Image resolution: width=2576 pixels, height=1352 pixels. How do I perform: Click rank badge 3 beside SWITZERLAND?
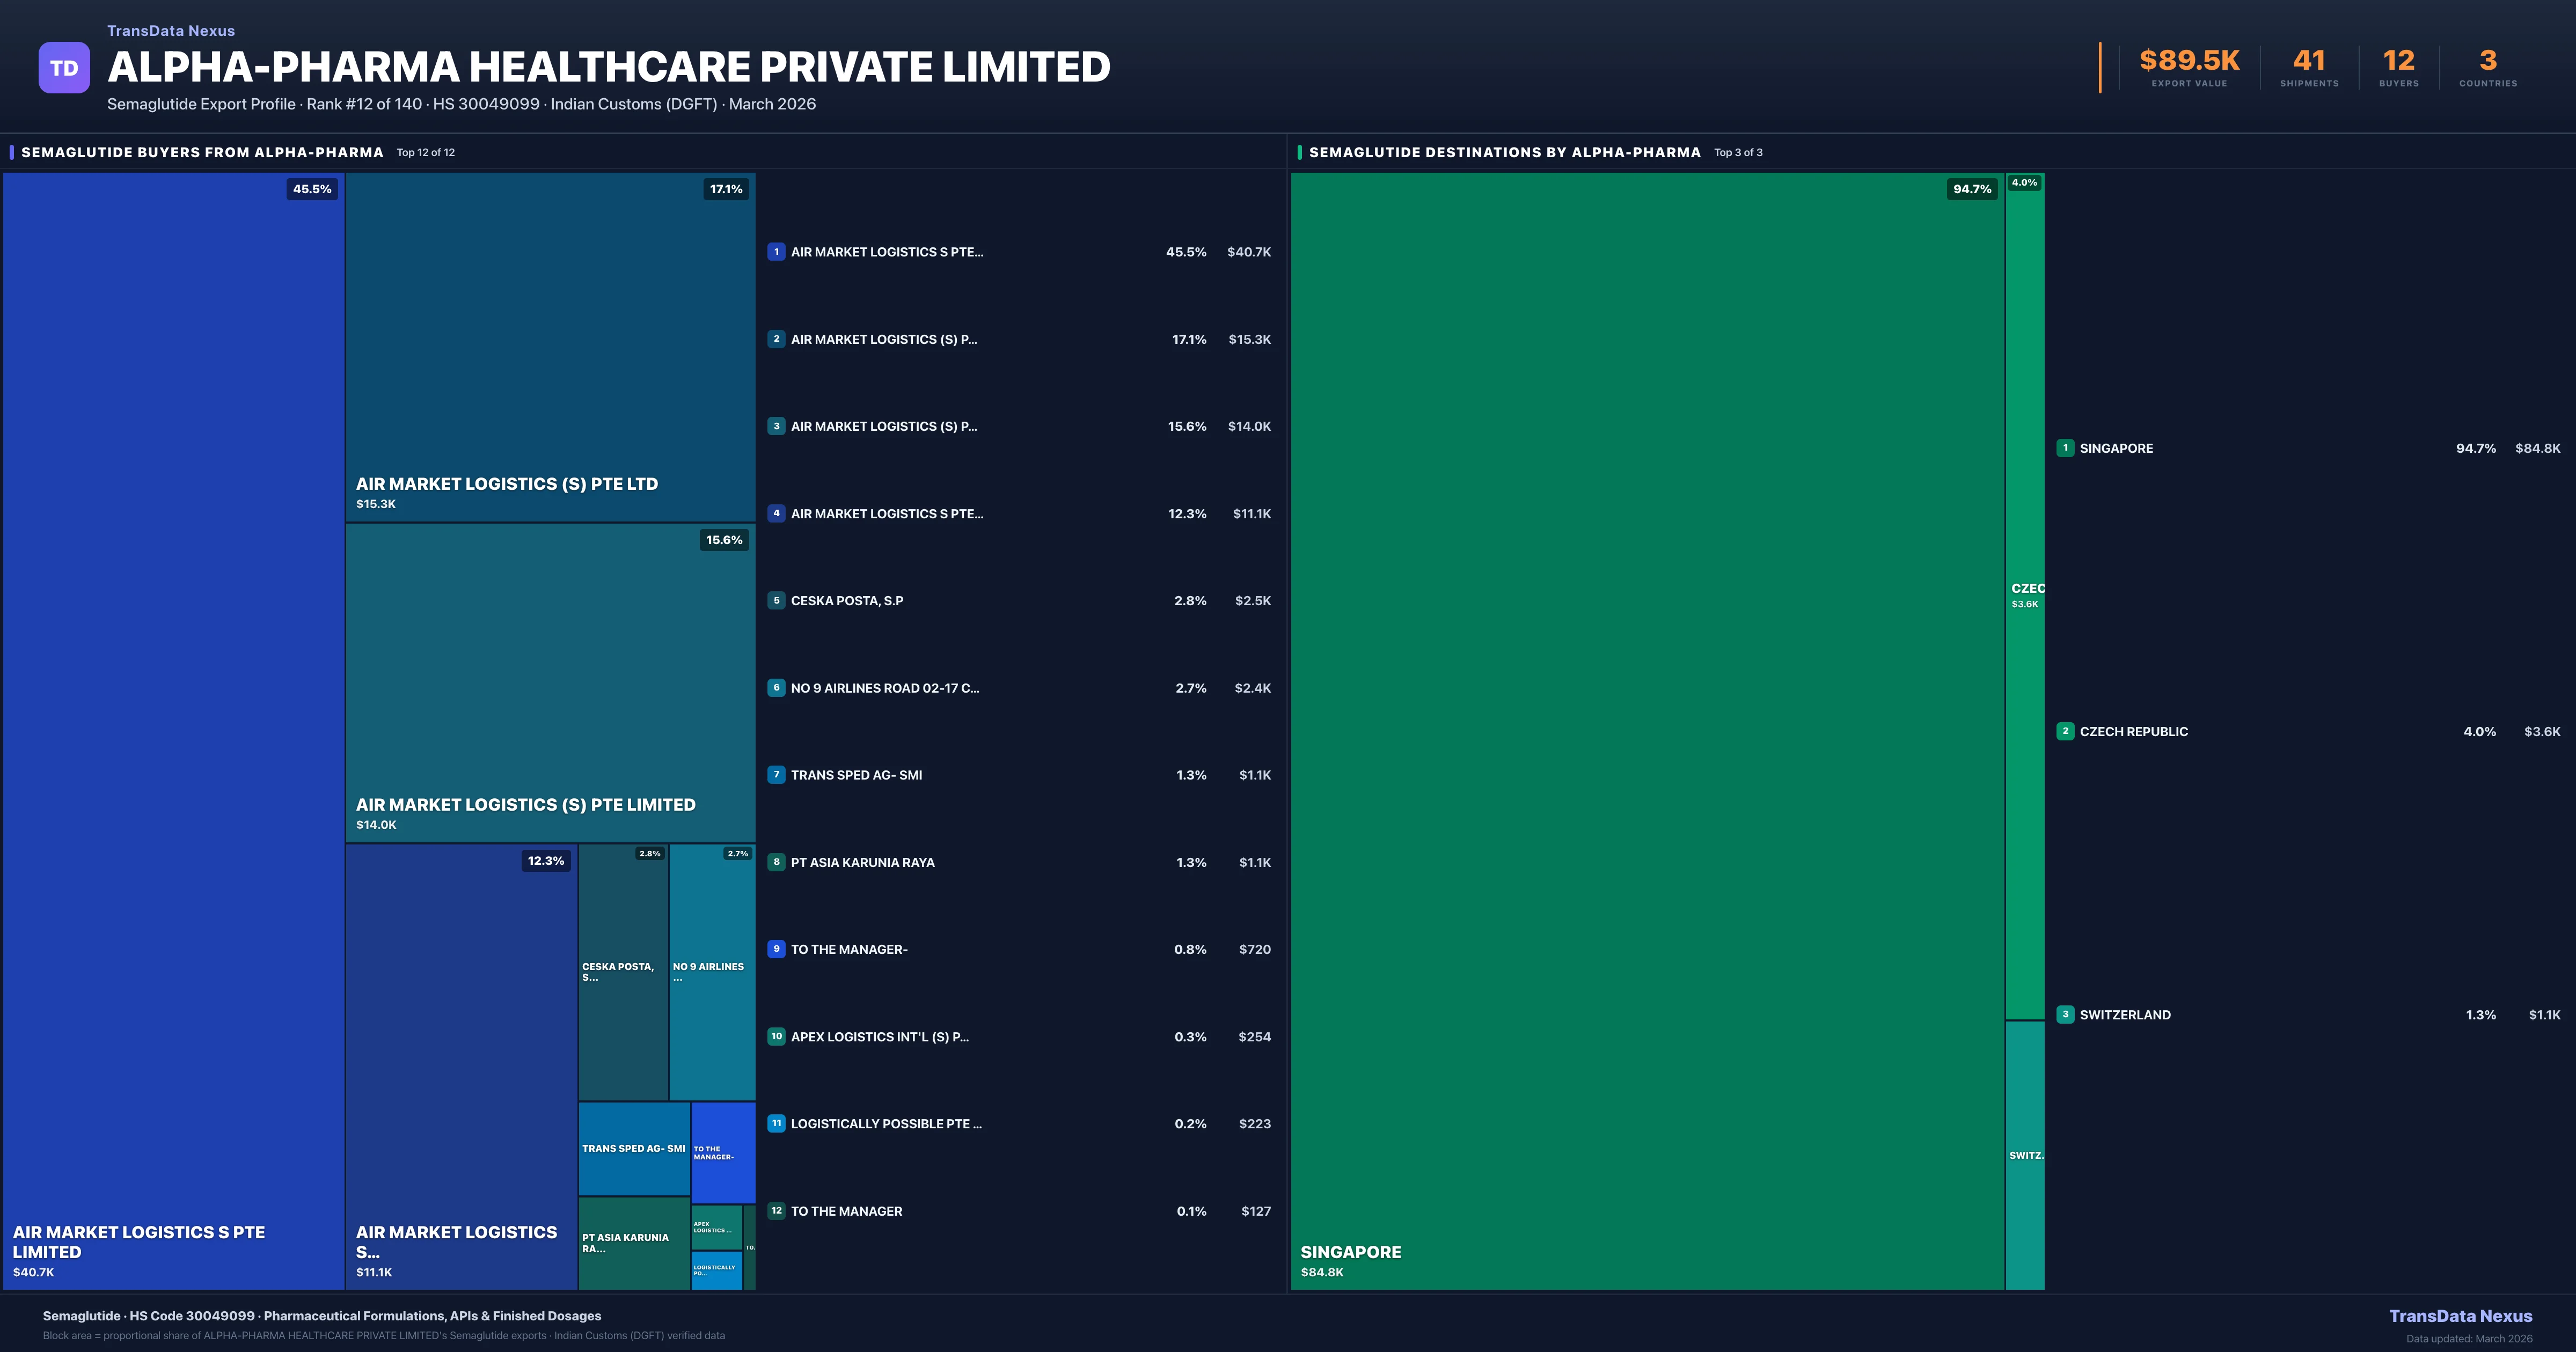tap(2065, 1014)
